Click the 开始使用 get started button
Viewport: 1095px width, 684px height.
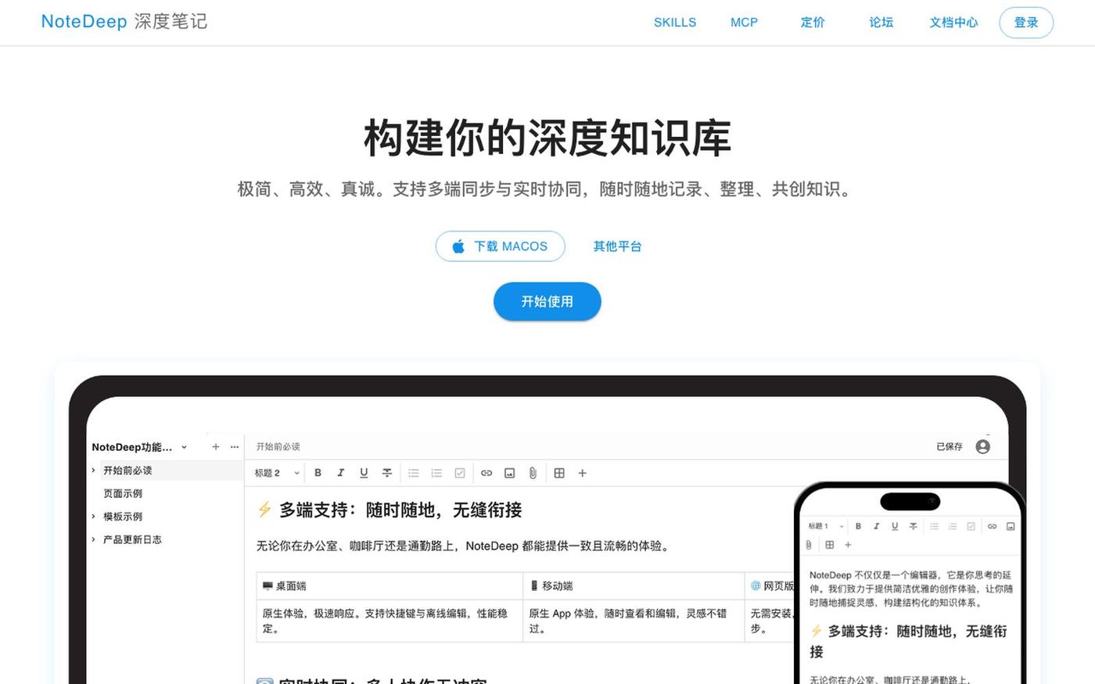point(547,302)
